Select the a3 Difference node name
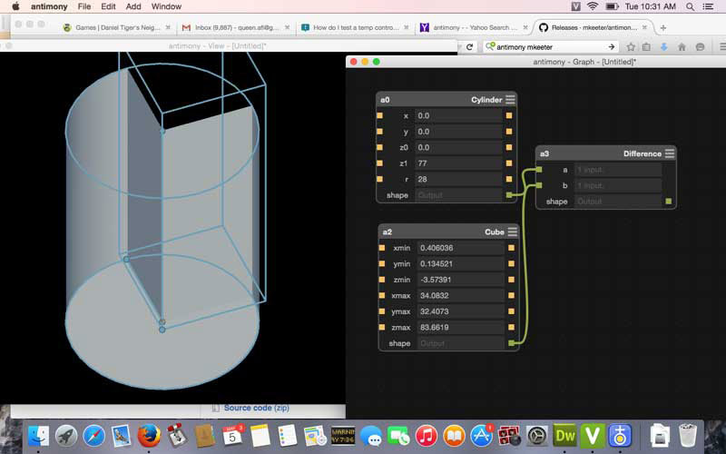 coord(544,153)
